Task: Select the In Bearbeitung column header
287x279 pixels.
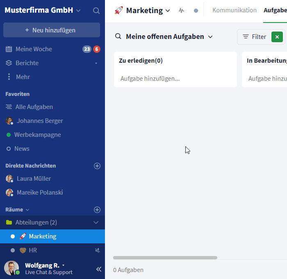Action: pos(266,61)
